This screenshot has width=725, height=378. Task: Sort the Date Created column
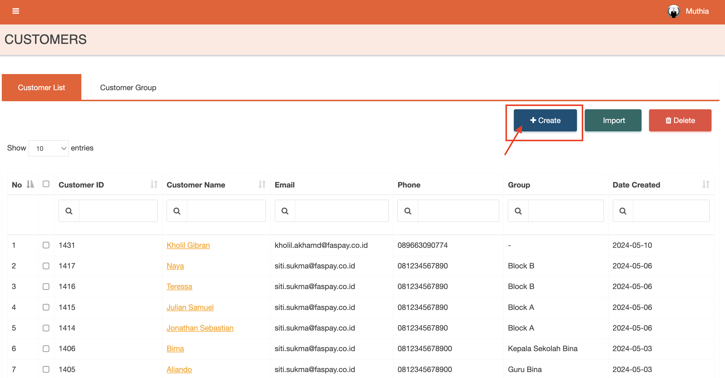point(706,185)
